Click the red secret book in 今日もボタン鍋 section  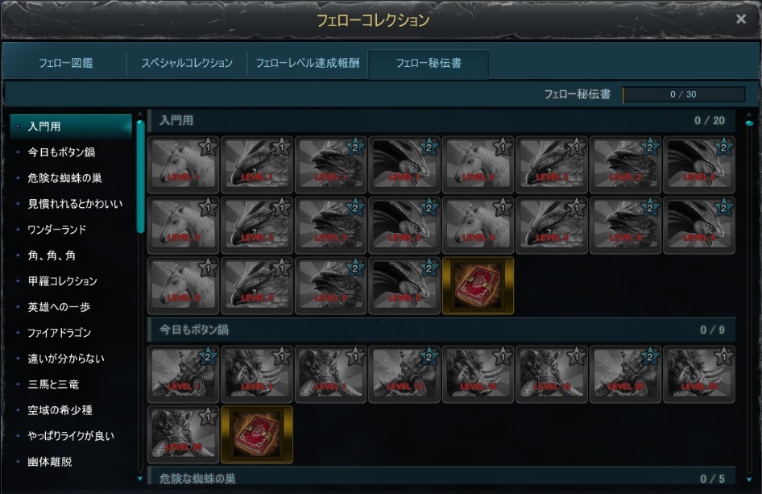[257, 434]
